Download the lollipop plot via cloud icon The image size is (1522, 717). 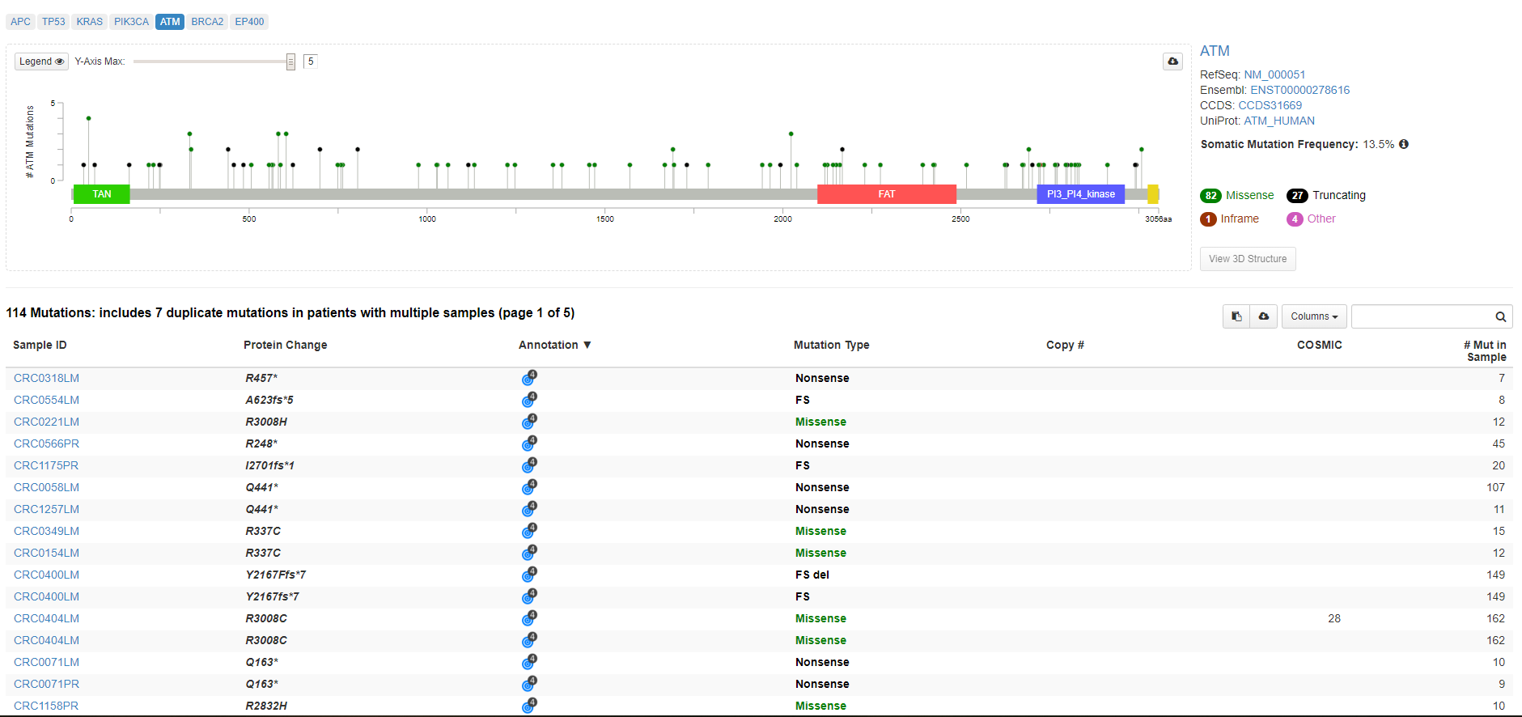pyautogui.click(x=1172, y=62)
